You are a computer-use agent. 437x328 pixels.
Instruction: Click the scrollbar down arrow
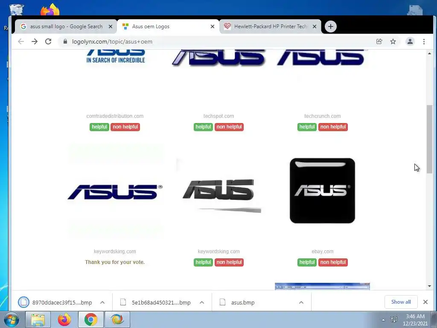(429, 286)
